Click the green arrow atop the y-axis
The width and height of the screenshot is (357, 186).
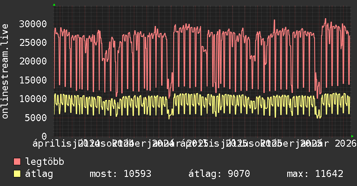click(x=54, y=5)
